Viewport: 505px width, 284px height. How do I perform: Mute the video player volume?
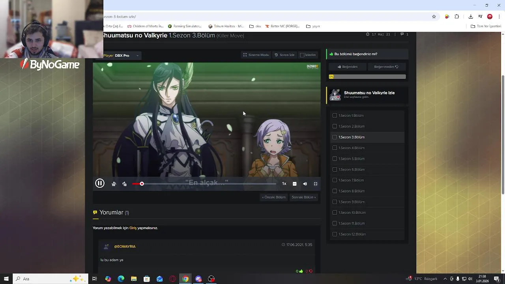[305, 184]
